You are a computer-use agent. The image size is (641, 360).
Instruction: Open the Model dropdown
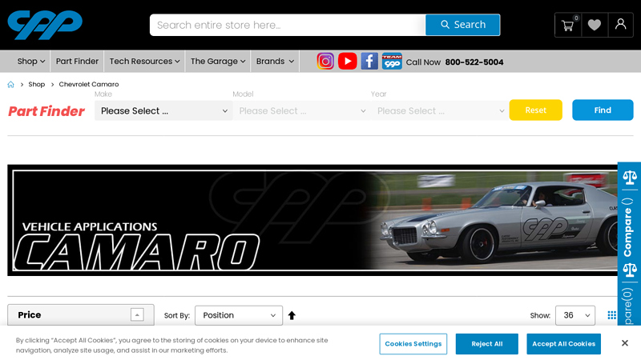[302, 110]
